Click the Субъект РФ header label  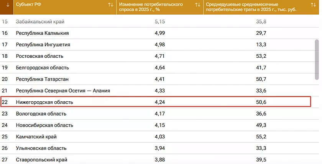click(28, 5)
